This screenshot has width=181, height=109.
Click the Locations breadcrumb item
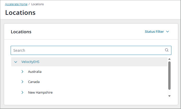[37, 4]
